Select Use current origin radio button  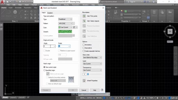click(x=44, y=67)
